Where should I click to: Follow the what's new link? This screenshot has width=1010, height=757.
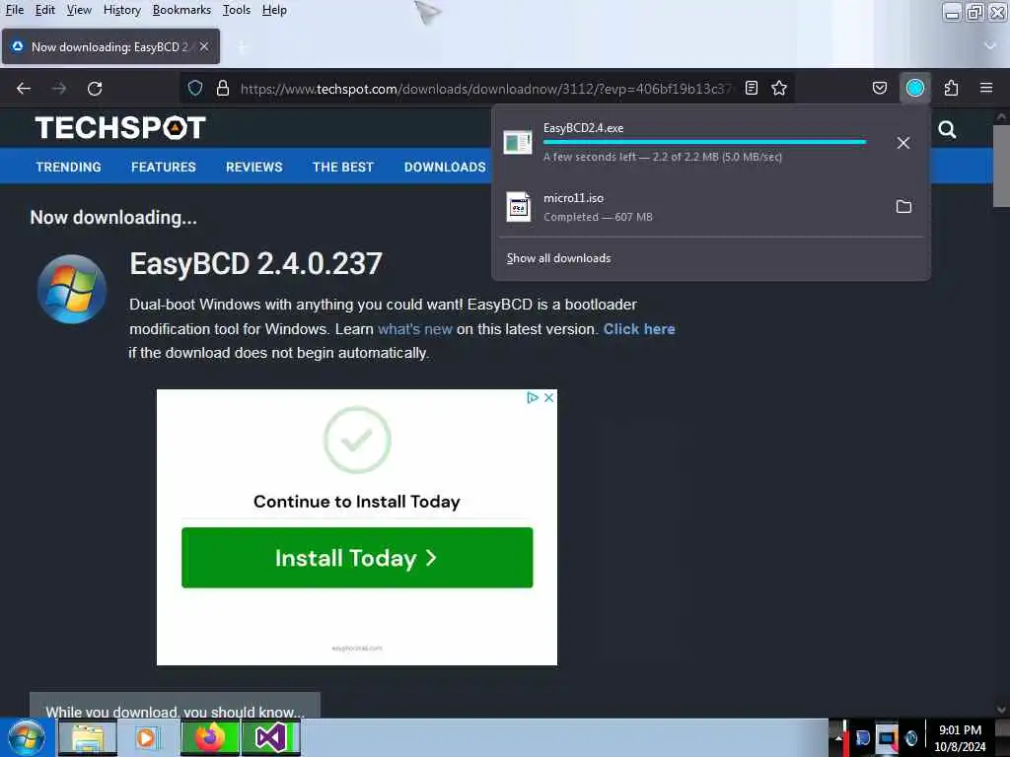pos(415,329)
